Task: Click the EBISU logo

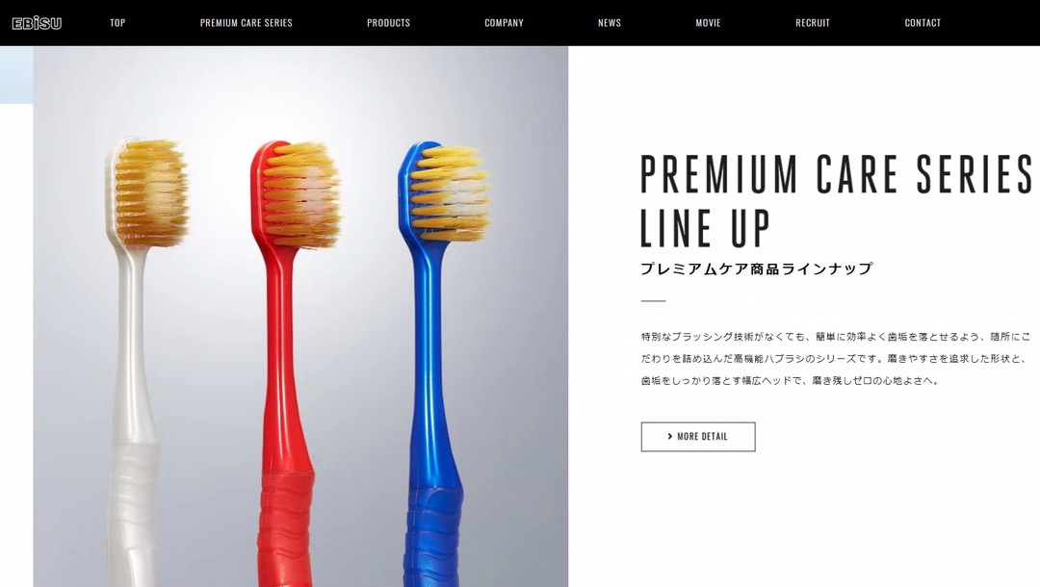Action: (38, 22)
